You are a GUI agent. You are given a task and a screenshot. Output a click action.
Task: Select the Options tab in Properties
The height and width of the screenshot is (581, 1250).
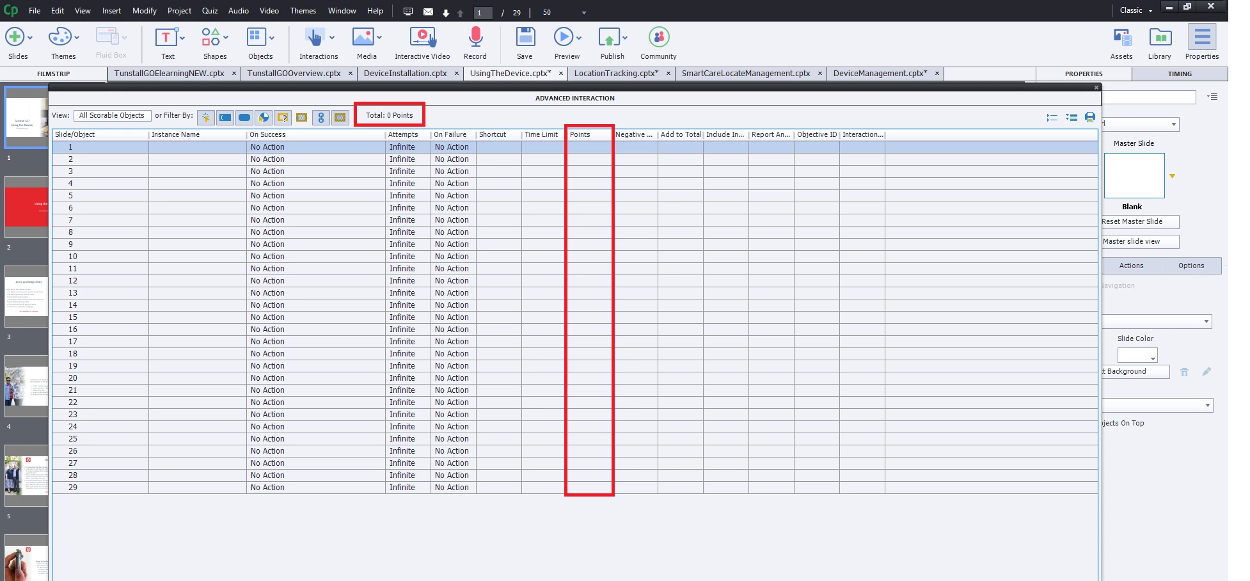1191,266
